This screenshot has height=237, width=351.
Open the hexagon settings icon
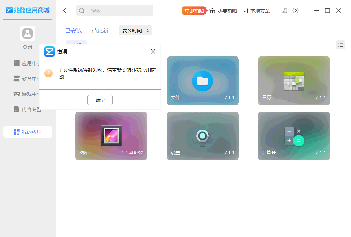tap(296, 10)
